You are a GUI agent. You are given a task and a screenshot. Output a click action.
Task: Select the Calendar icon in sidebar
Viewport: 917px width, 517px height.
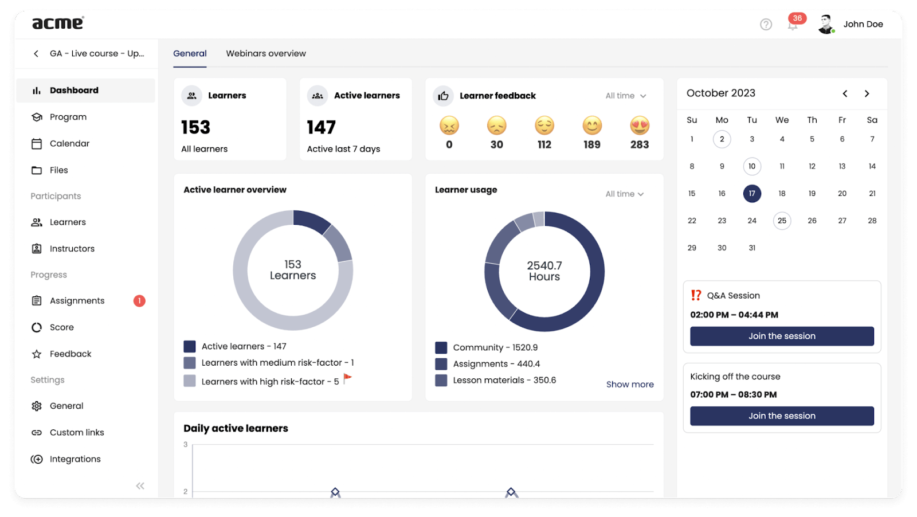pyautogui.click(x=36, y=143)
